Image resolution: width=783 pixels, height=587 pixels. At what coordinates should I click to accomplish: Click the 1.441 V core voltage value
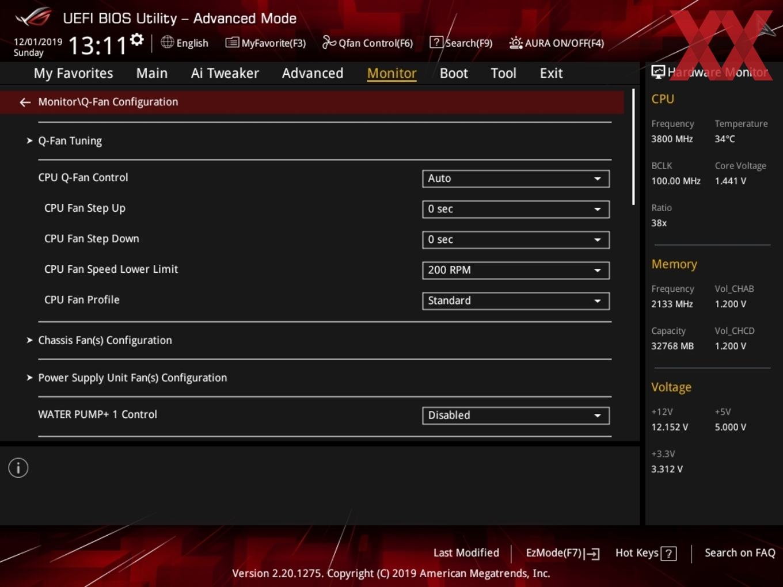[730, 181]
